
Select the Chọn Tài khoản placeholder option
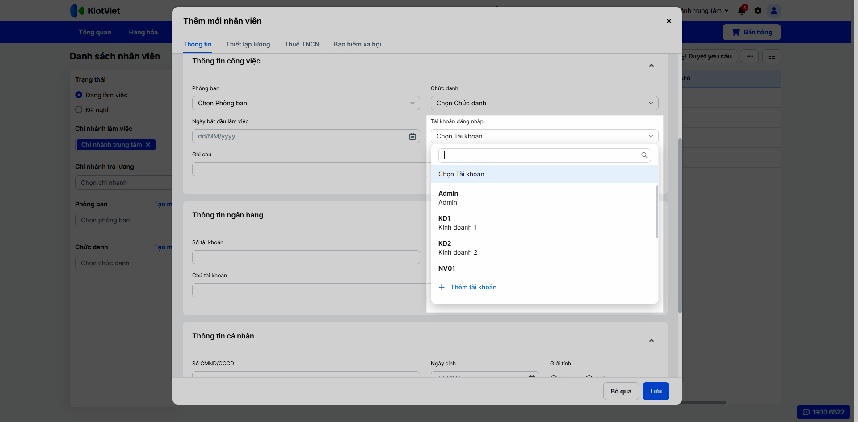(545, 174)
